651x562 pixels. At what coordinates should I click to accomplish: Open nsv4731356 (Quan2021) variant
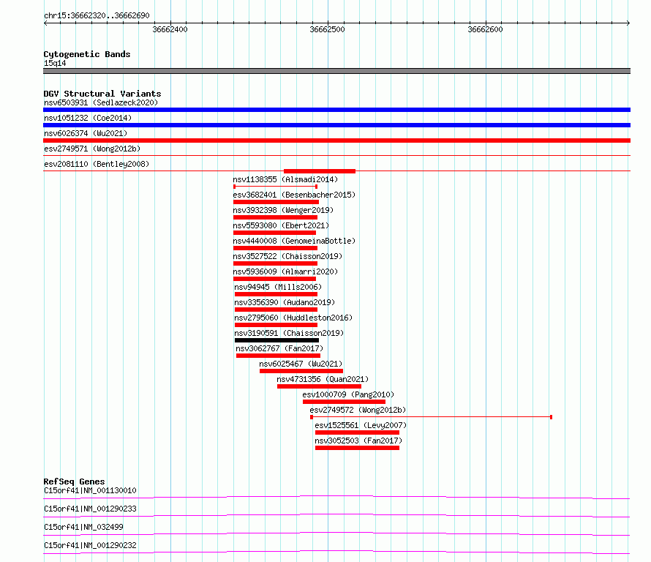[323, 379]
